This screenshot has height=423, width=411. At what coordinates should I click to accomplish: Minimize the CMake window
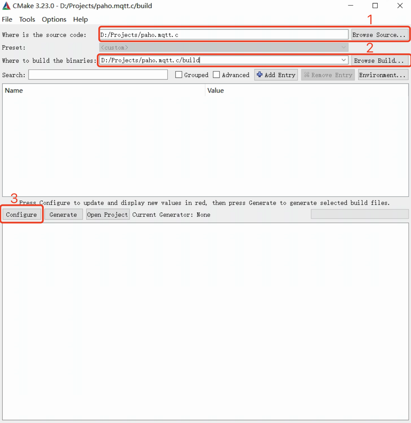tap(350, 5)
